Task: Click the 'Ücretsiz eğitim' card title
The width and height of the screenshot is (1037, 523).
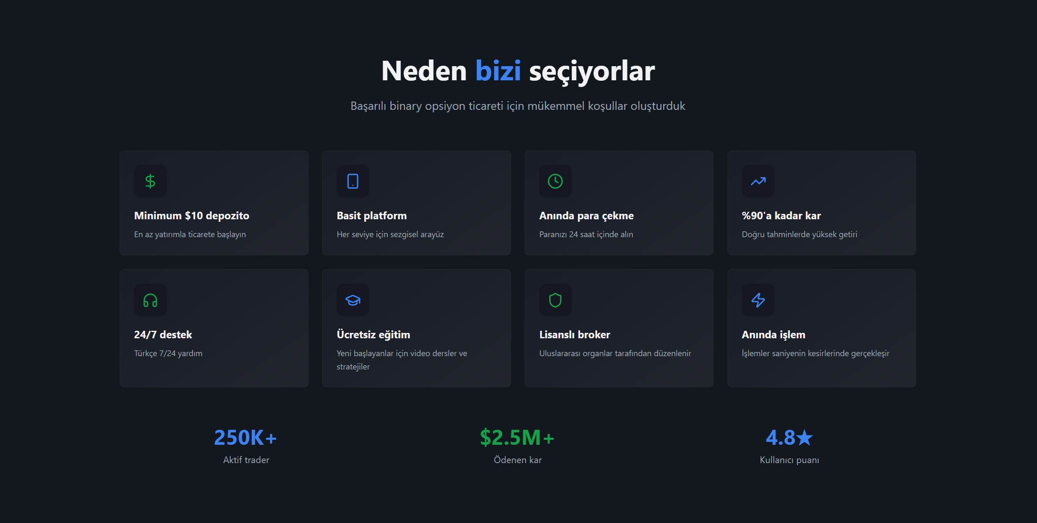Action: coord(373,335)
